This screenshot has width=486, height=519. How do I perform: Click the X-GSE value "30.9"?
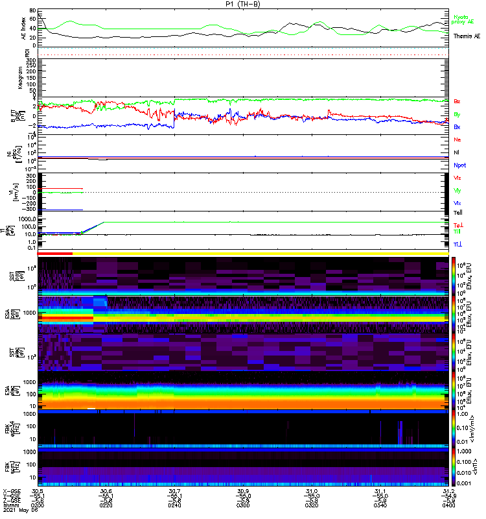[x=243, y=491]
